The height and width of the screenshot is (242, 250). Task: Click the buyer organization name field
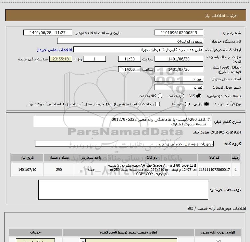click(x=130, y=41)
